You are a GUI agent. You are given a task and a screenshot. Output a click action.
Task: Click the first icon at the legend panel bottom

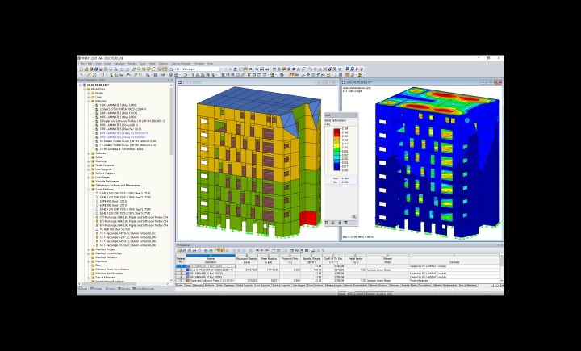point(327,223)
